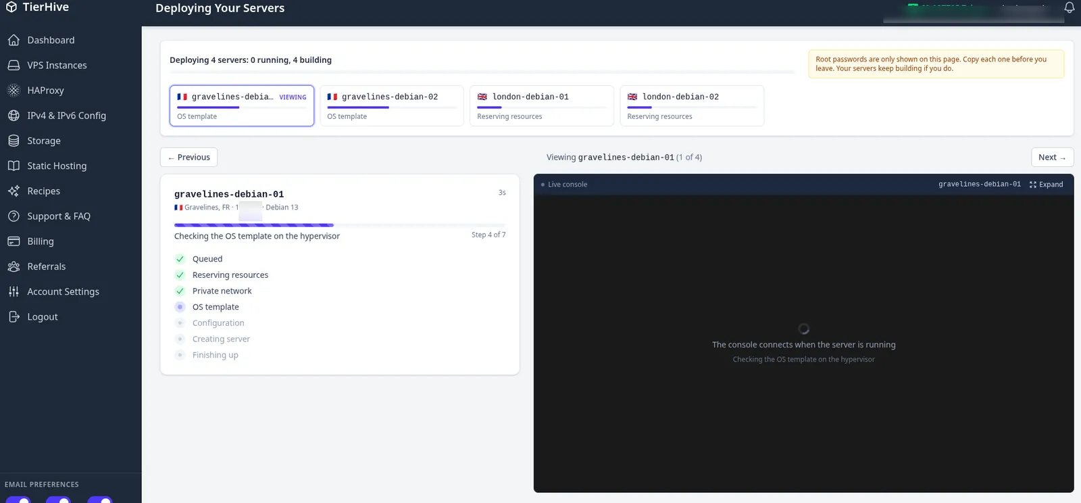Screen dimensions: 1081x503
Task: Click the Reserving resources step checkmark
Action: [180, 275]
